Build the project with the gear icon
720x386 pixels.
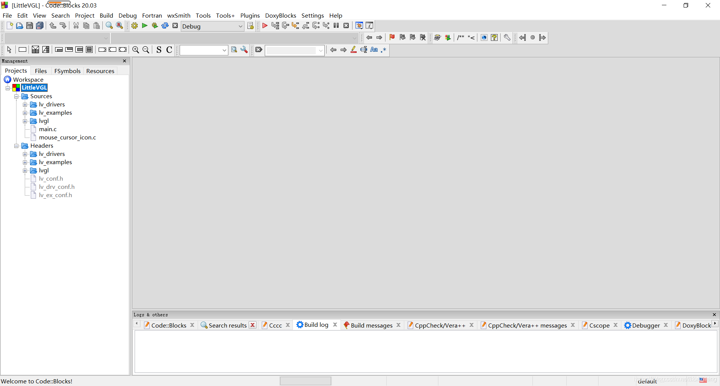point(135,25)
